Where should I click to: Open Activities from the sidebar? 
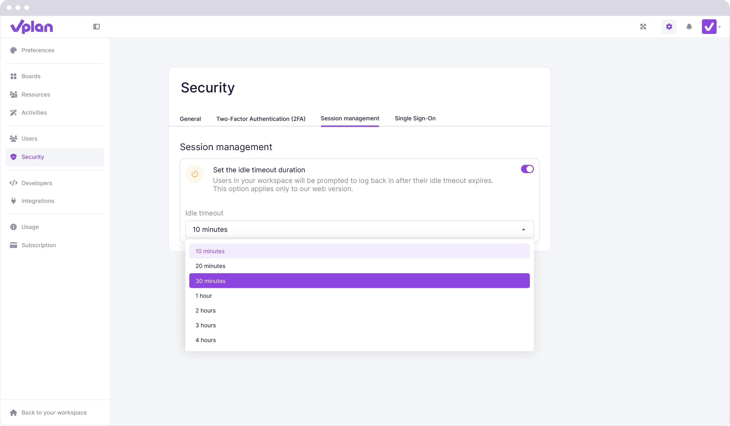point(34,112)
